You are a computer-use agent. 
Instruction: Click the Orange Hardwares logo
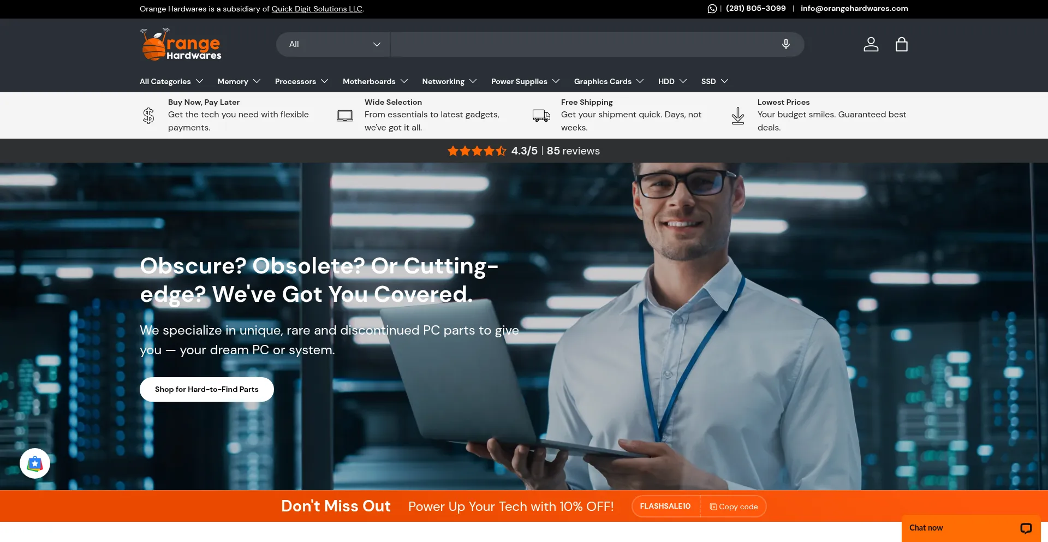click(x=181, y=45)
